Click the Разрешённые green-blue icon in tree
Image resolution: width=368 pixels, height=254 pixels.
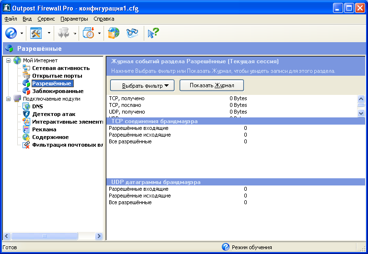26,83
